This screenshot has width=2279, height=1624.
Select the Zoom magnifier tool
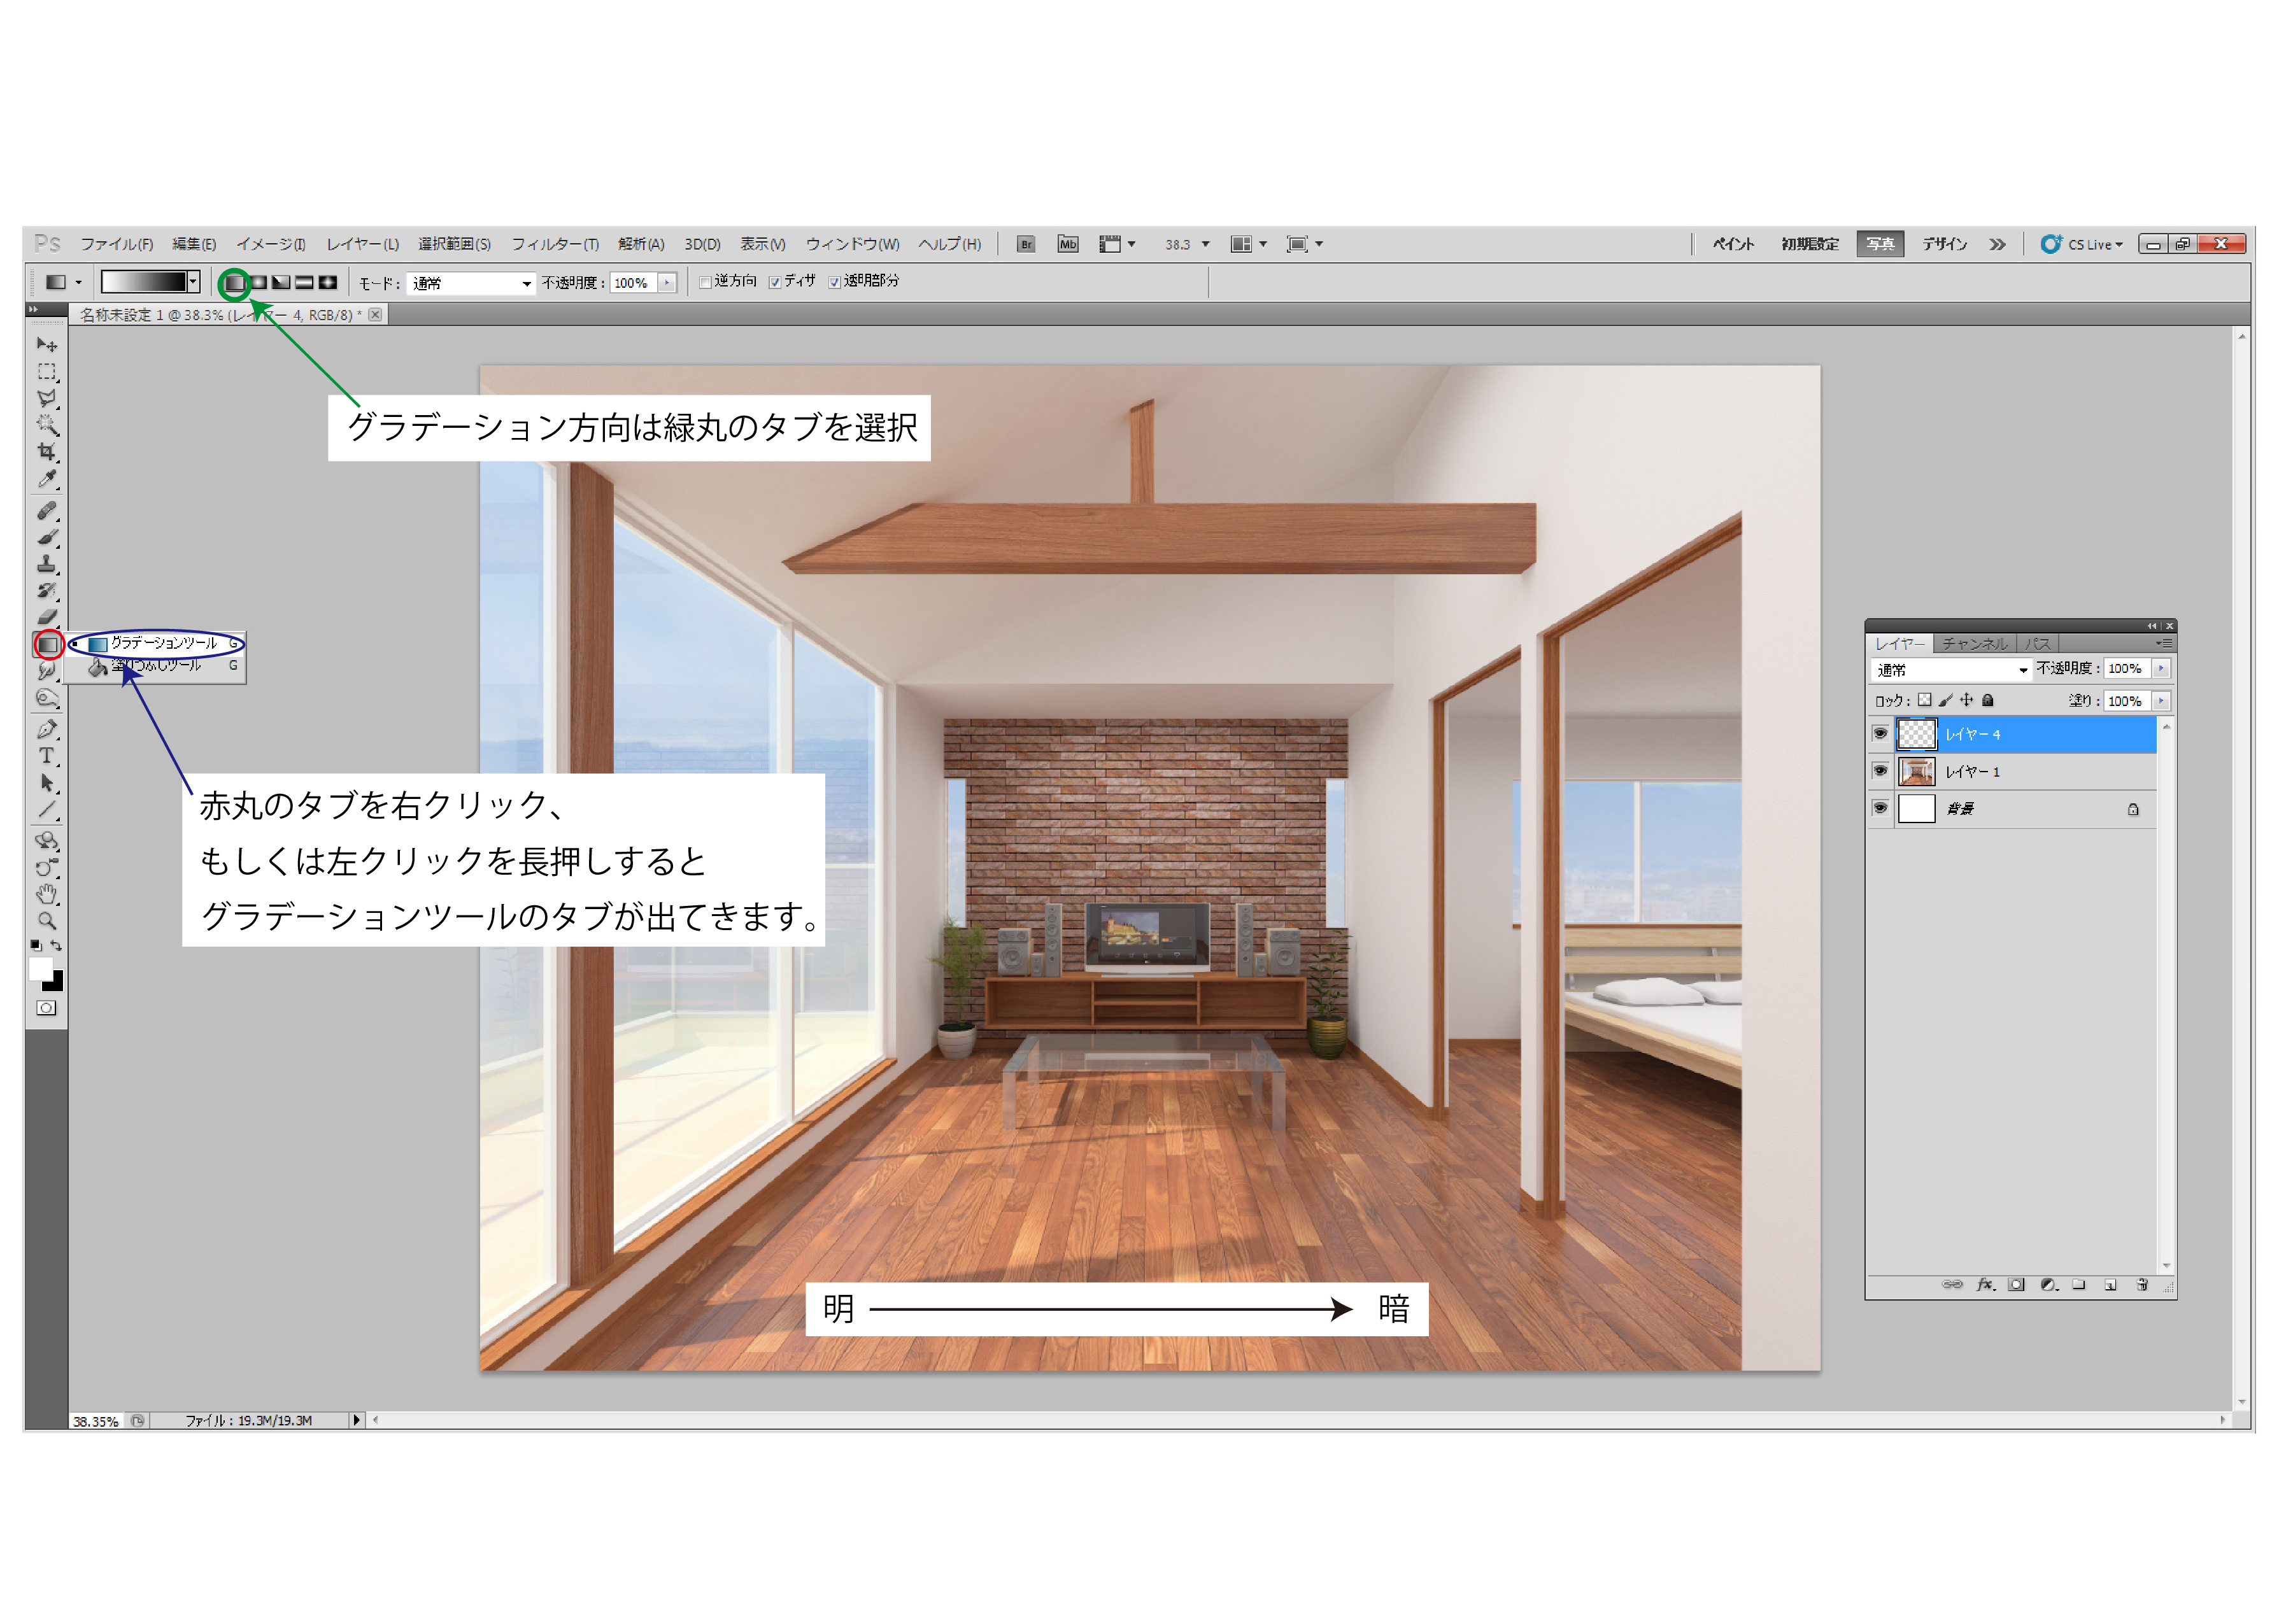[x=46, y=920]
